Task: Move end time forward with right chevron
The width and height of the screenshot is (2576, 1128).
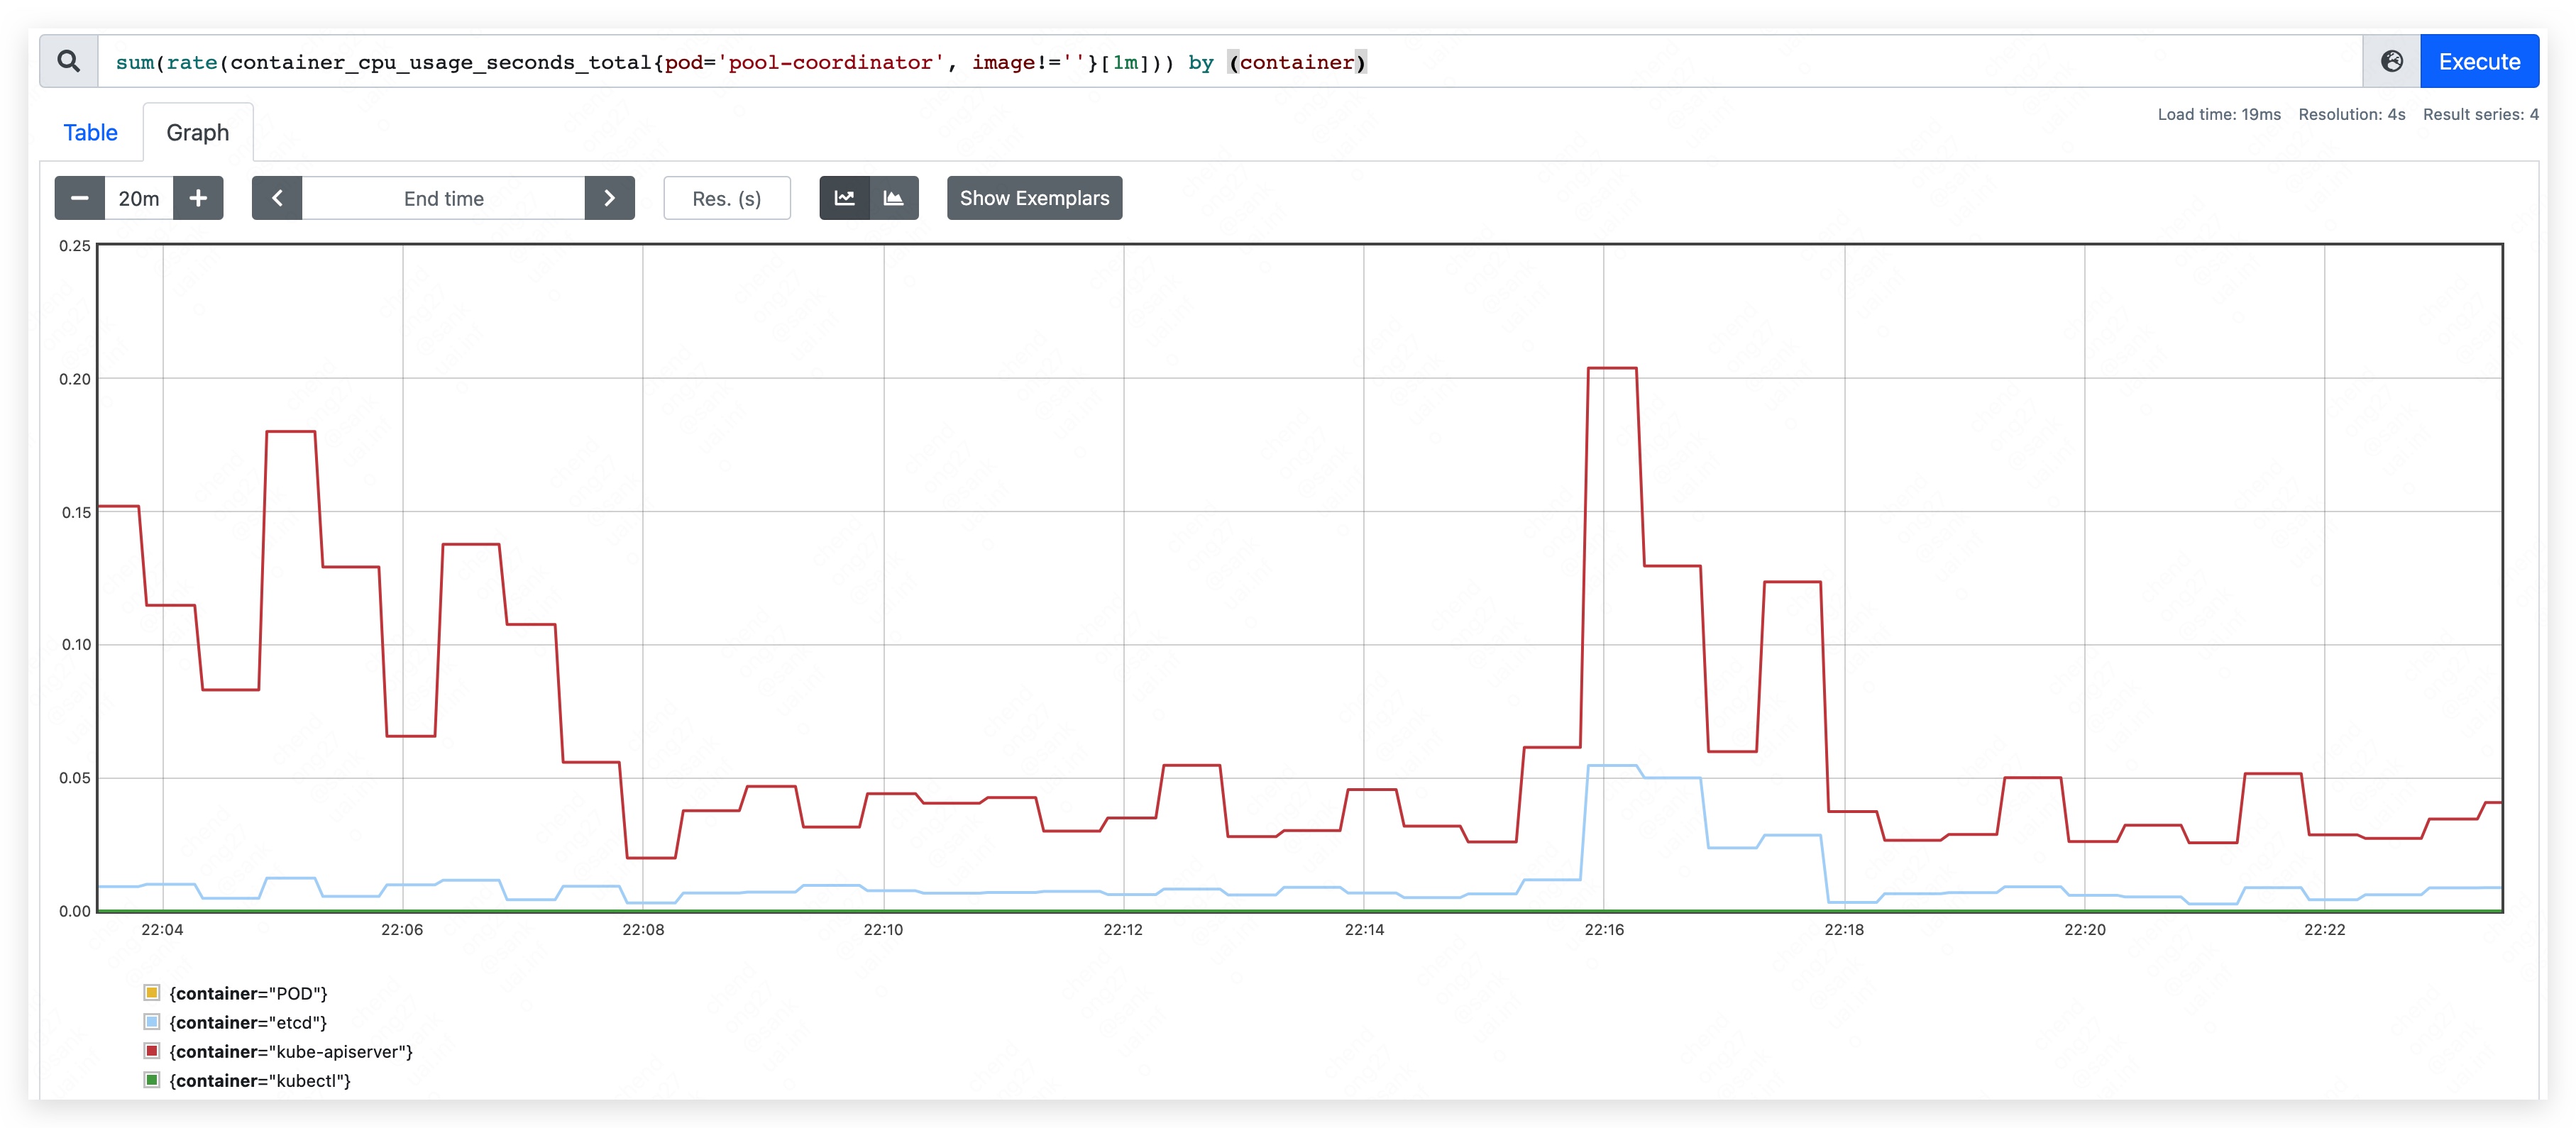Action: click(609, 198)
